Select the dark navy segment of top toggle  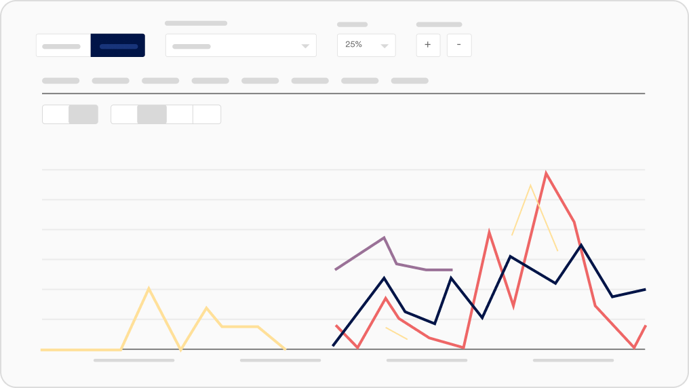coord(118,45)
